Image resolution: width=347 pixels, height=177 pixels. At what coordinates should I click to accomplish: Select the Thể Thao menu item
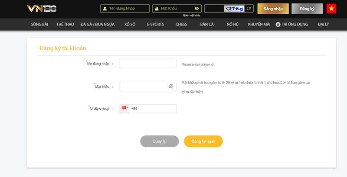click(x=65, y=24)
